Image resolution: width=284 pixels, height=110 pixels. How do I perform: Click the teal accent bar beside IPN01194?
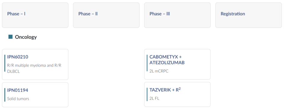point(5,95)
